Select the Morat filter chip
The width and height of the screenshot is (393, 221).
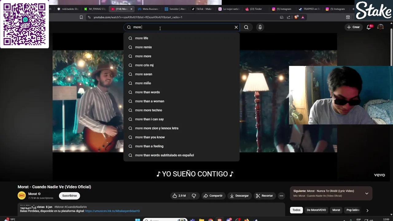coord(336,210)
